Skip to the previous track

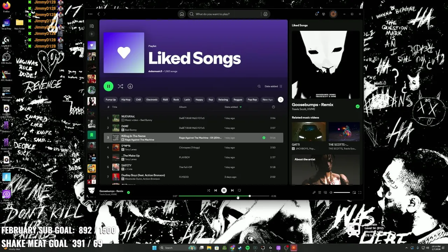[x=216, y=190]
